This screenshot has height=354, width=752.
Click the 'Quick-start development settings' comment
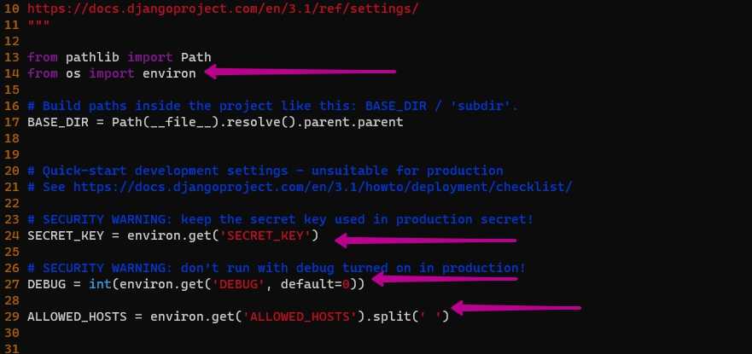click(x=265, y=171)
